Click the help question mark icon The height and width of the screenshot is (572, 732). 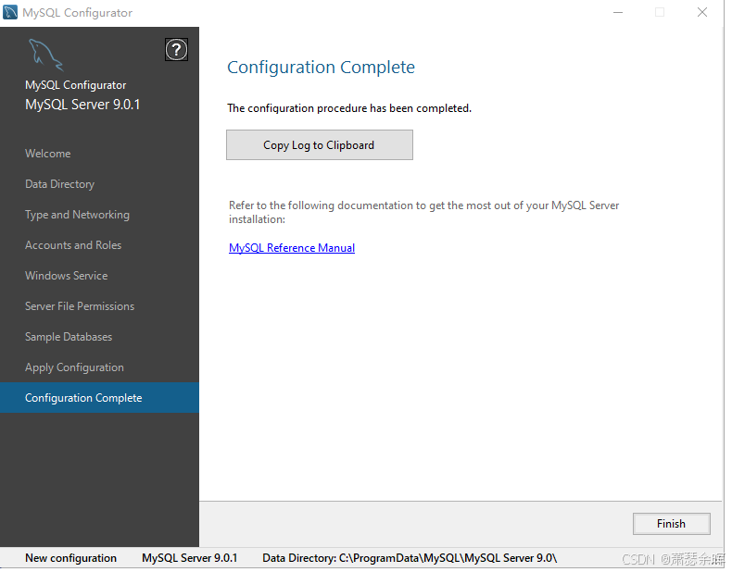click(x=176, y=50)
